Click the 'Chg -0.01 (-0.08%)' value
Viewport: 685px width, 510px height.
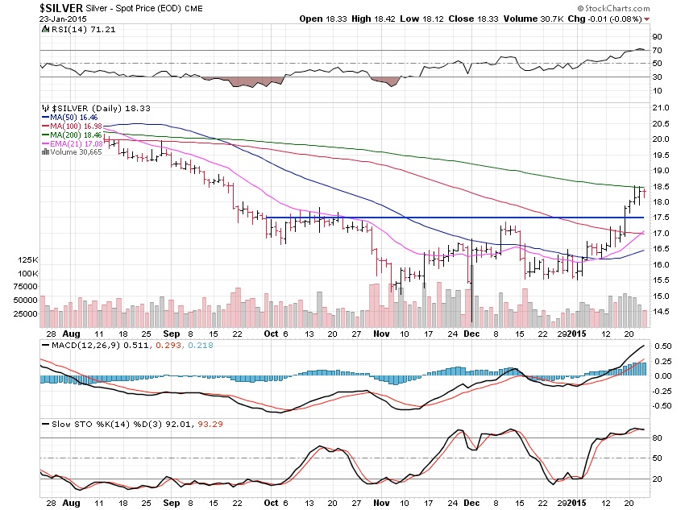(604, 19)
